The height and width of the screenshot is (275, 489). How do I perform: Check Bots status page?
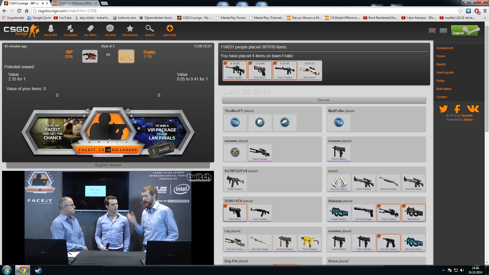(x=444, y=89)
